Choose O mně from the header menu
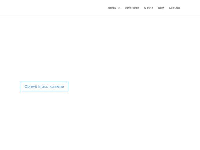Viewport: 200px width, 150px height. [148, 8]
